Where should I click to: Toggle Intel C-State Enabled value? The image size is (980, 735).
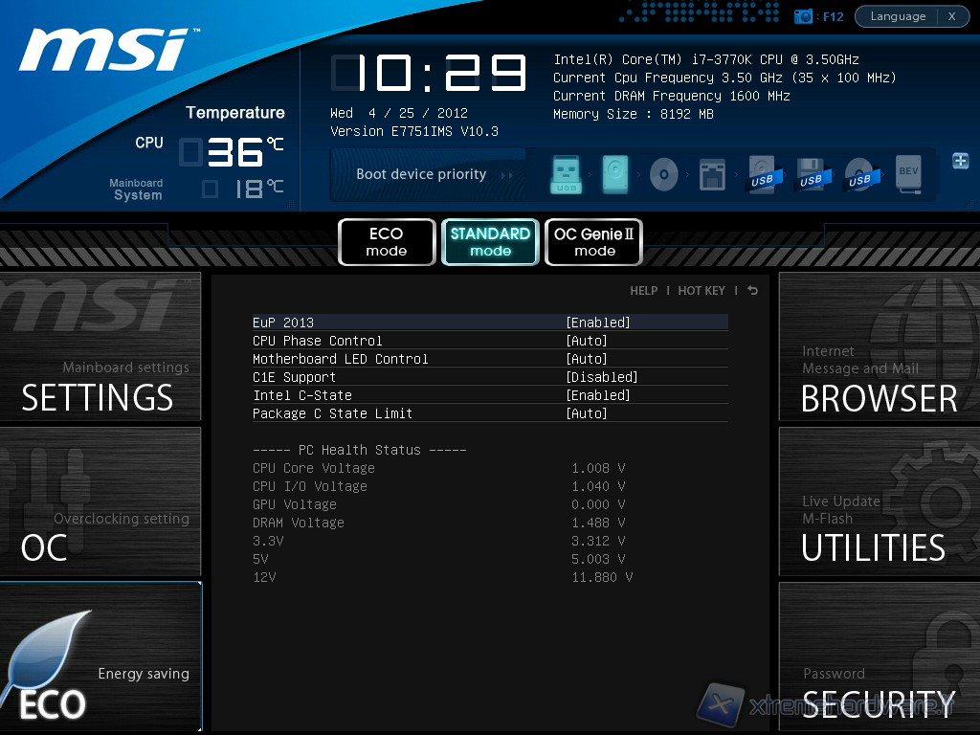[x=598, y=395]
